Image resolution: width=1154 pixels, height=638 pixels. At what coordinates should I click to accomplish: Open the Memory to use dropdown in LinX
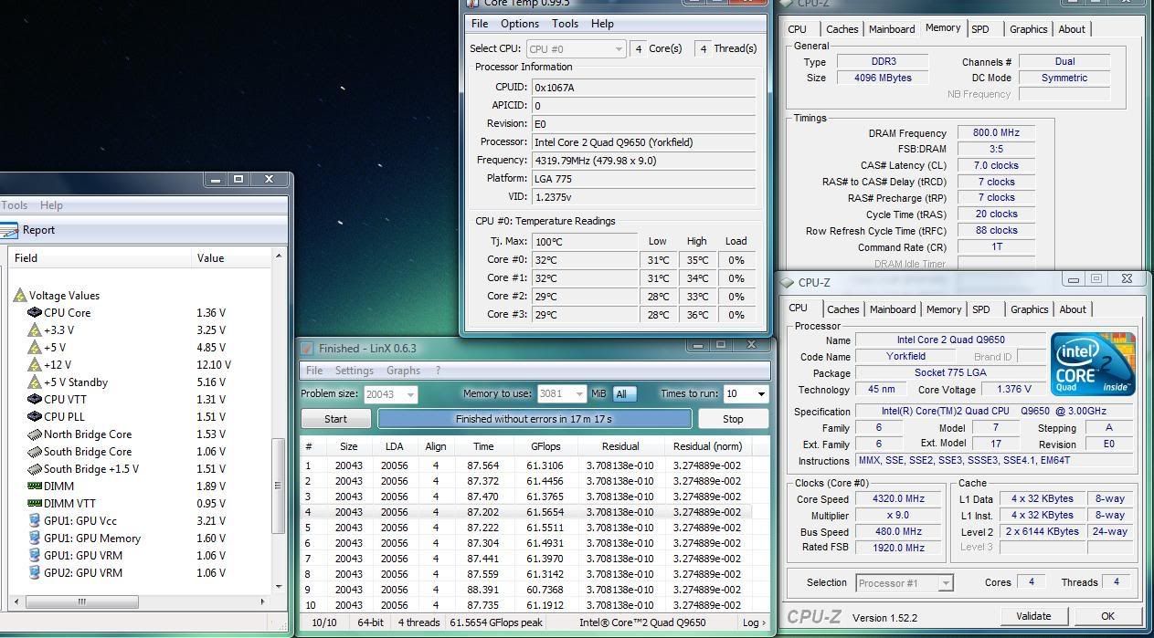coord(561,394)
